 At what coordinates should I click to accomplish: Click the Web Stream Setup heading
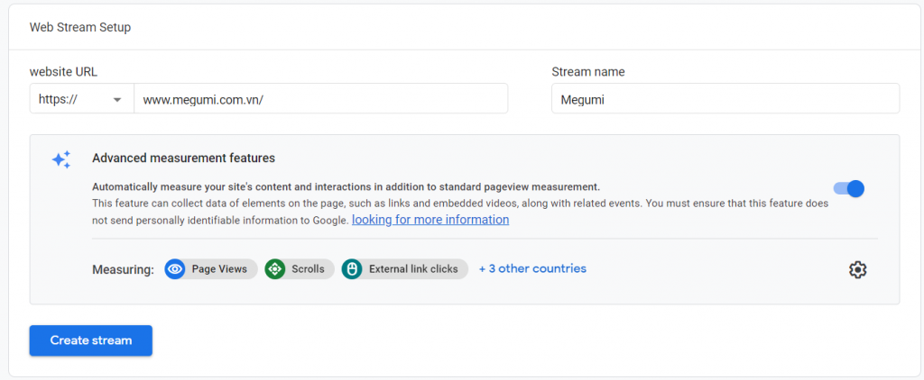pyautogui.click(x=80, y=27)
